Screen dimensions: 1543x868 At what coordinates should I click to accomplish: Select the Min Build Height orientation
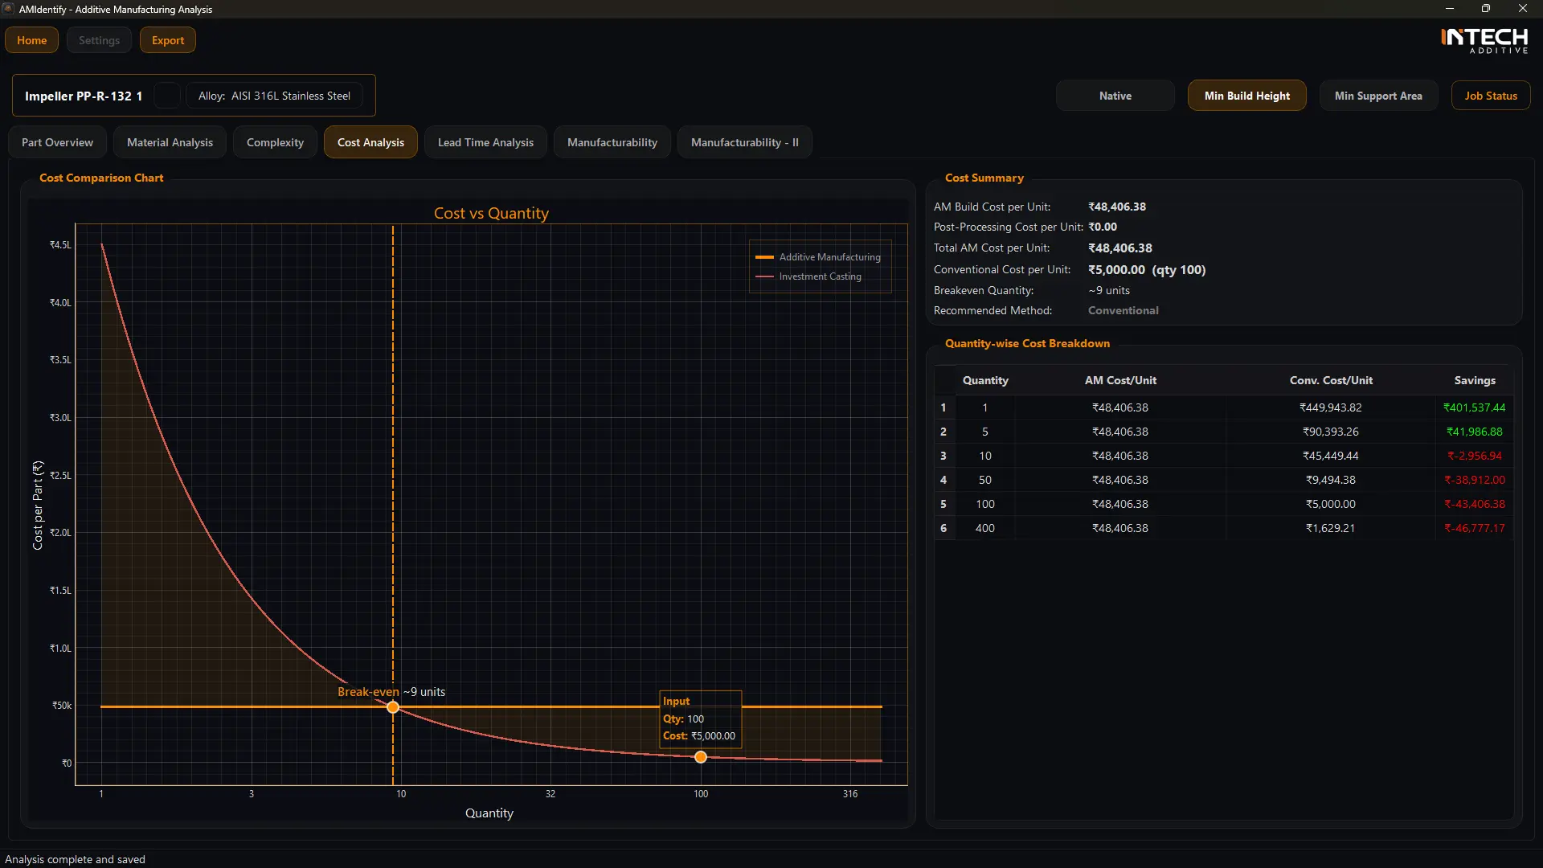click(1246, 96)
